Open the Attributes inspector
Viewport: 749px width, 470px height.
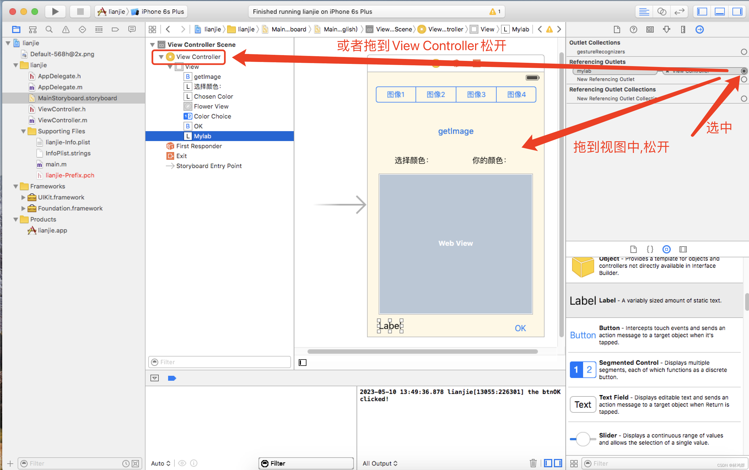(666, 29)
